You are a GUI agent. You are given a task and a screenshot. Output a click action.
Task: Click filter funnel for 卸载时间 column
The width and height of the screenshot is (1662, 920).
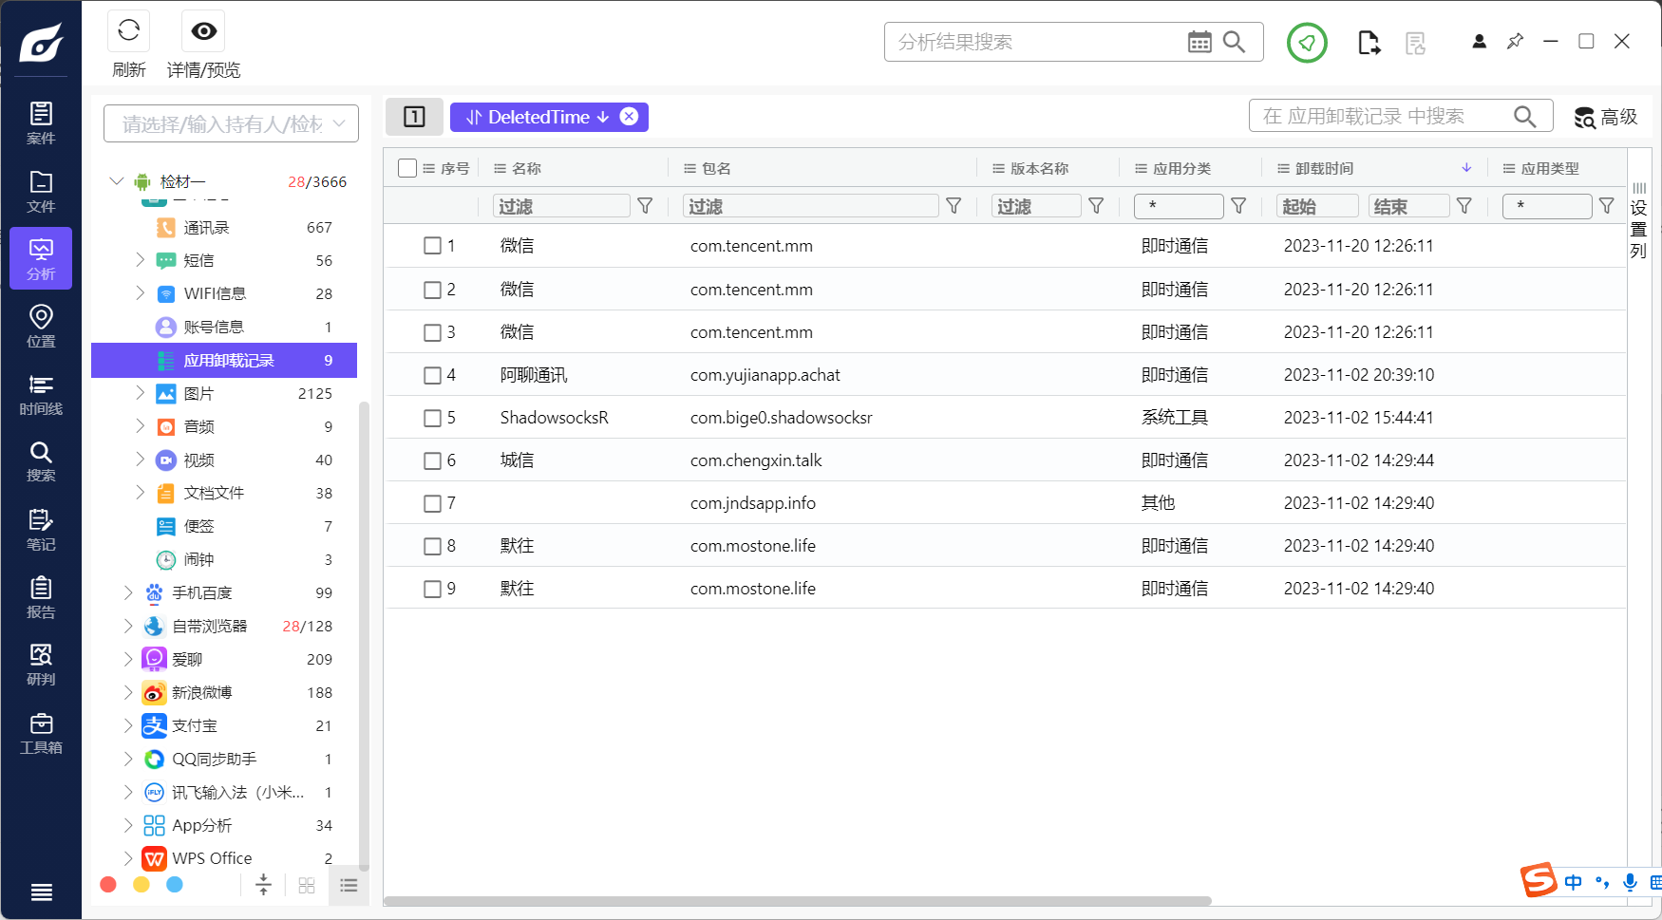(1464, 206)
